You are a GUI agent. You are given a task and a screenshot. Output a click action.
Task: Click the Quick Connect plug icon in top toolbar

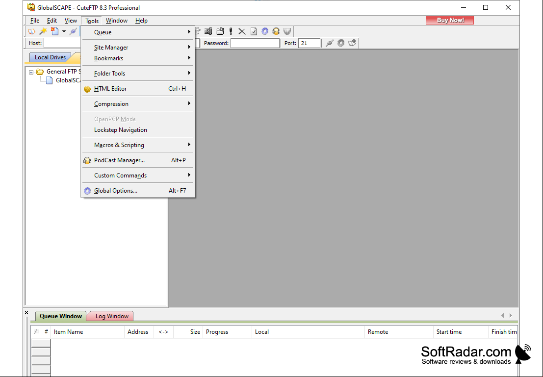point(73,31)
